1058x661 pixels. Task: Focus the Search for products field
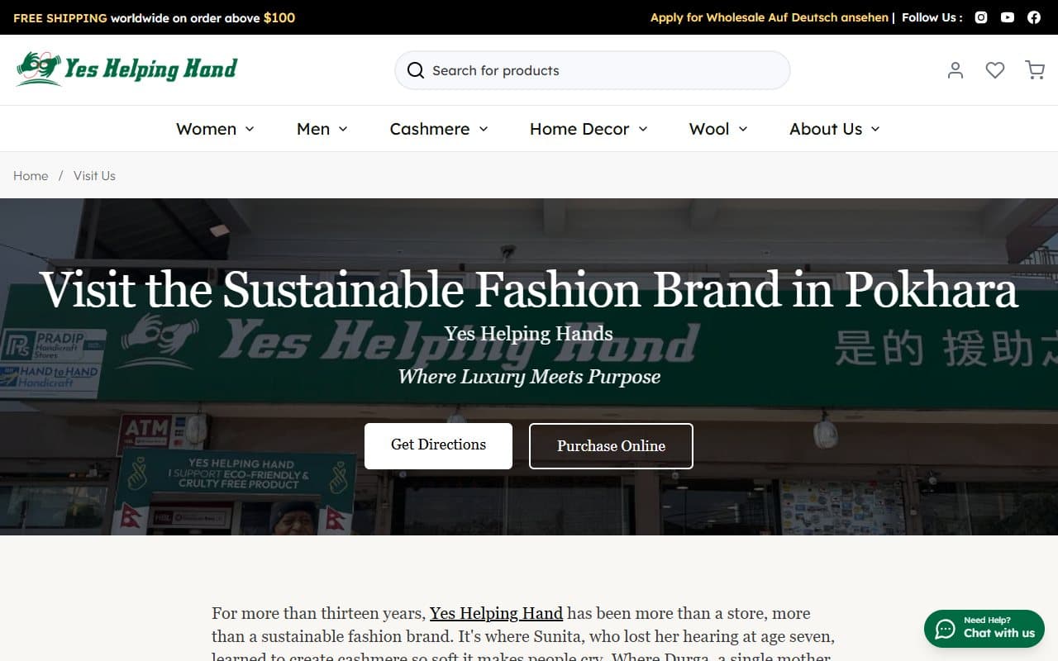pos(592,70)
